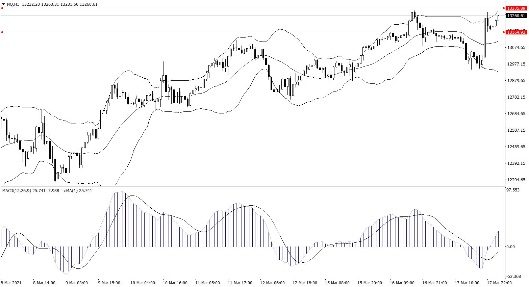Click the NQ,H1 symbol title
The width and height of the screenshot is (529, 287).
click(x=13, y=4)
